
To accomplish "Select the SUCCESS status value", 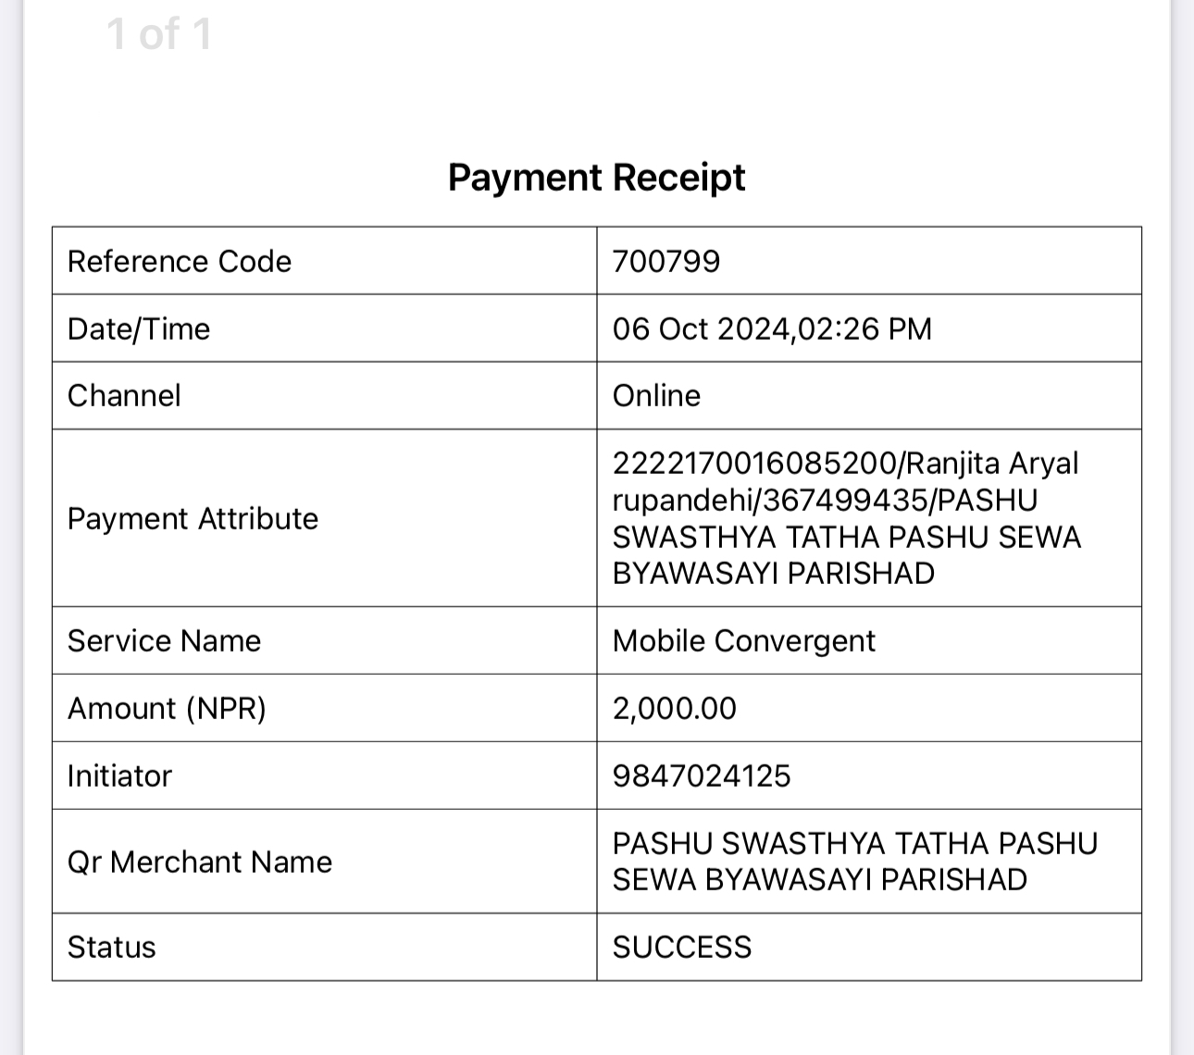I will (x=682, y=947).
